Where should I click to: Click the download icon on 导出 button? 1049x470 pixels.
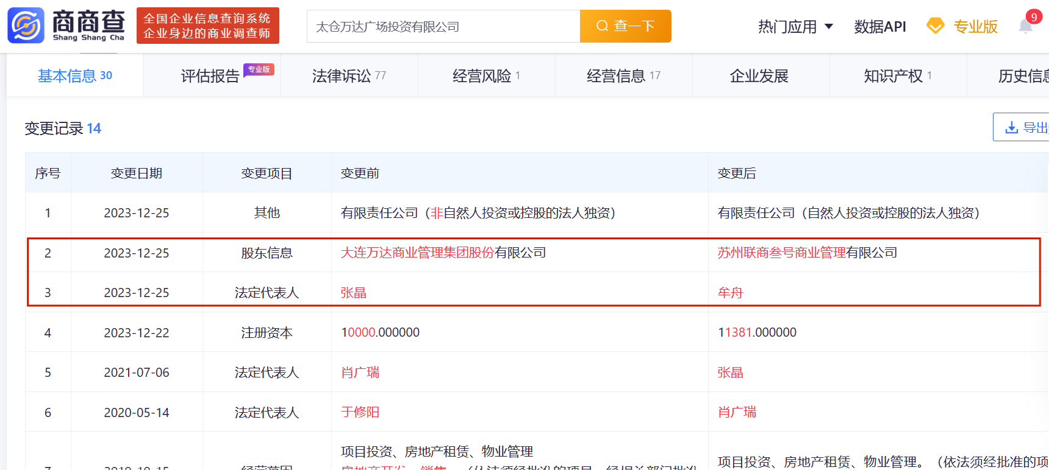tap(1012, 127)
